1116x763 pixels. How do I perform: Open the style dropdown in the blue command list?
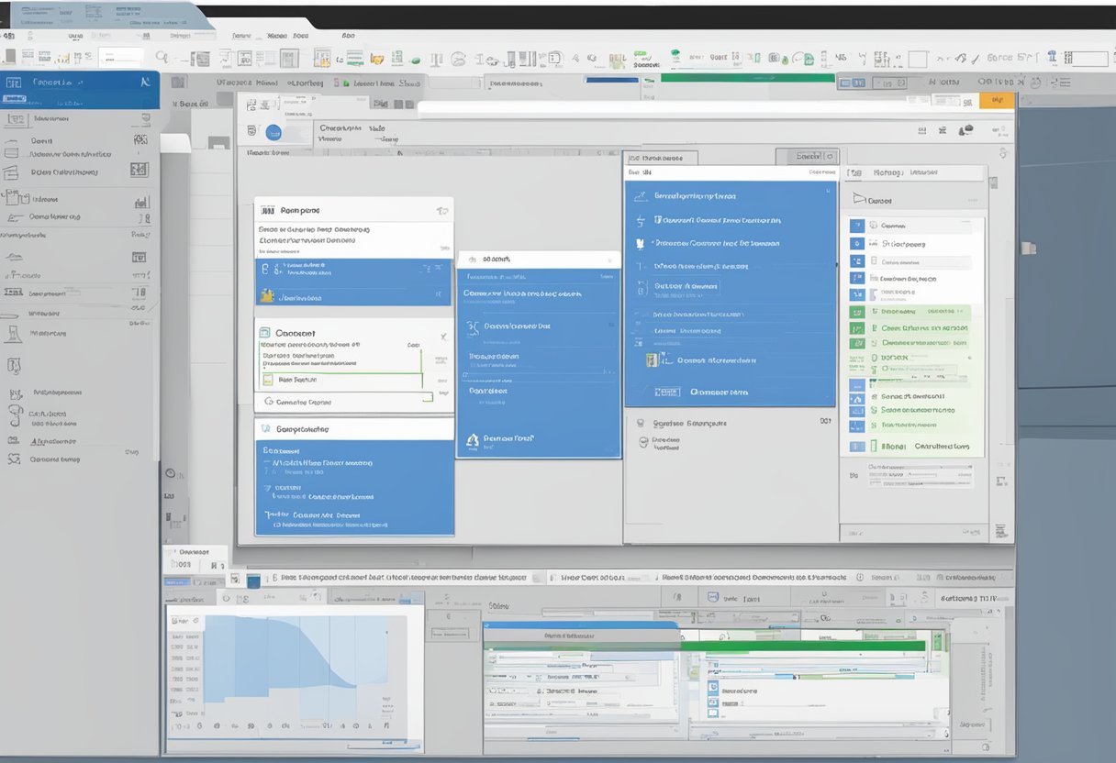tap(687, 286)
